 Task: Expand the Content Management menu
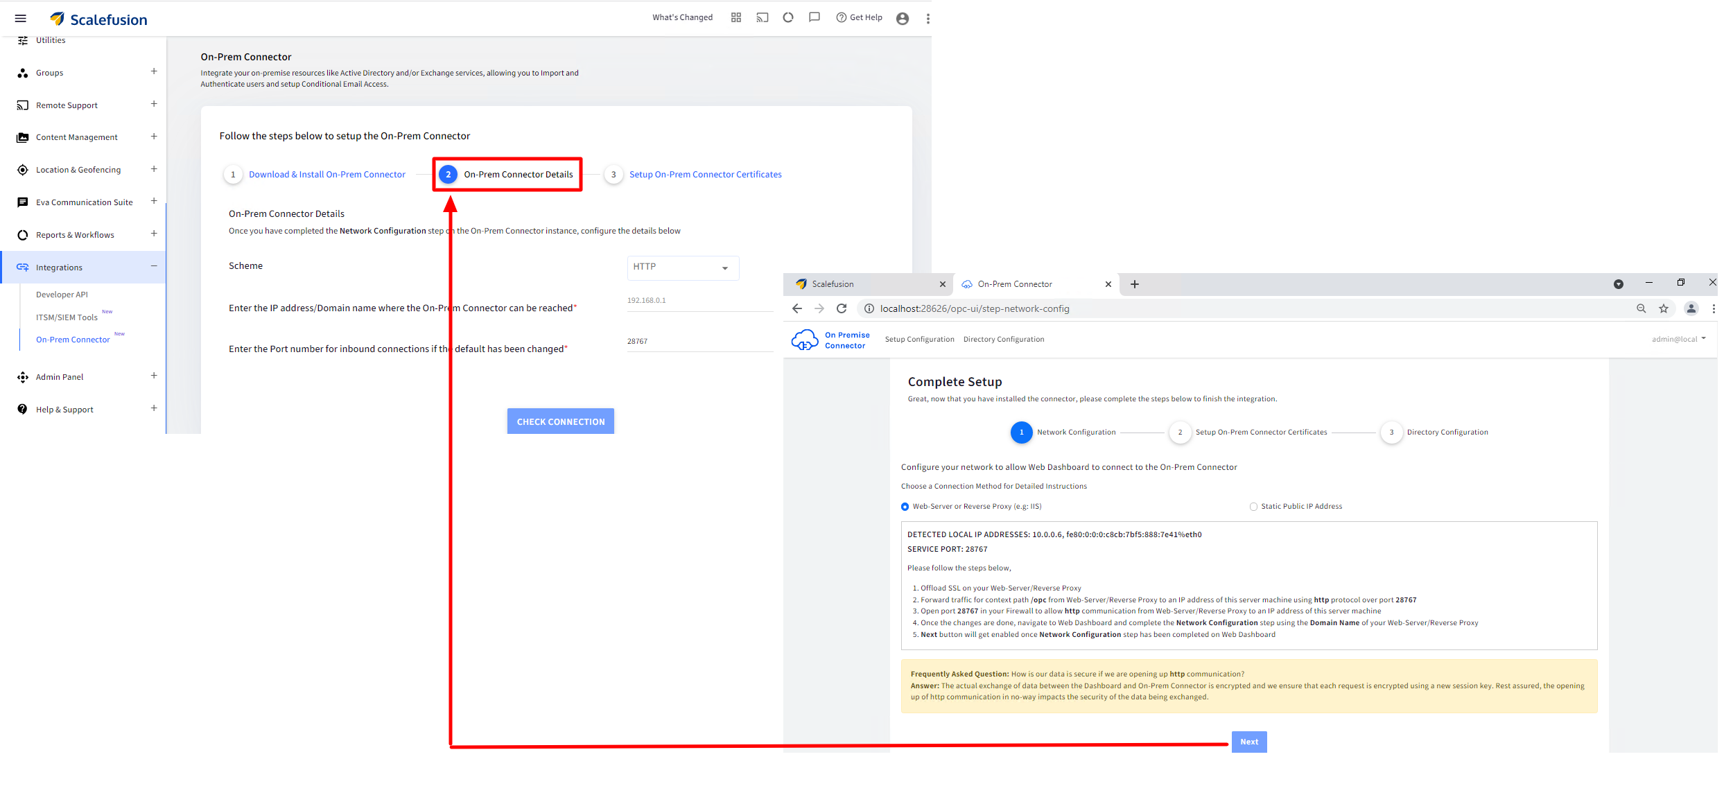(154, 137)
